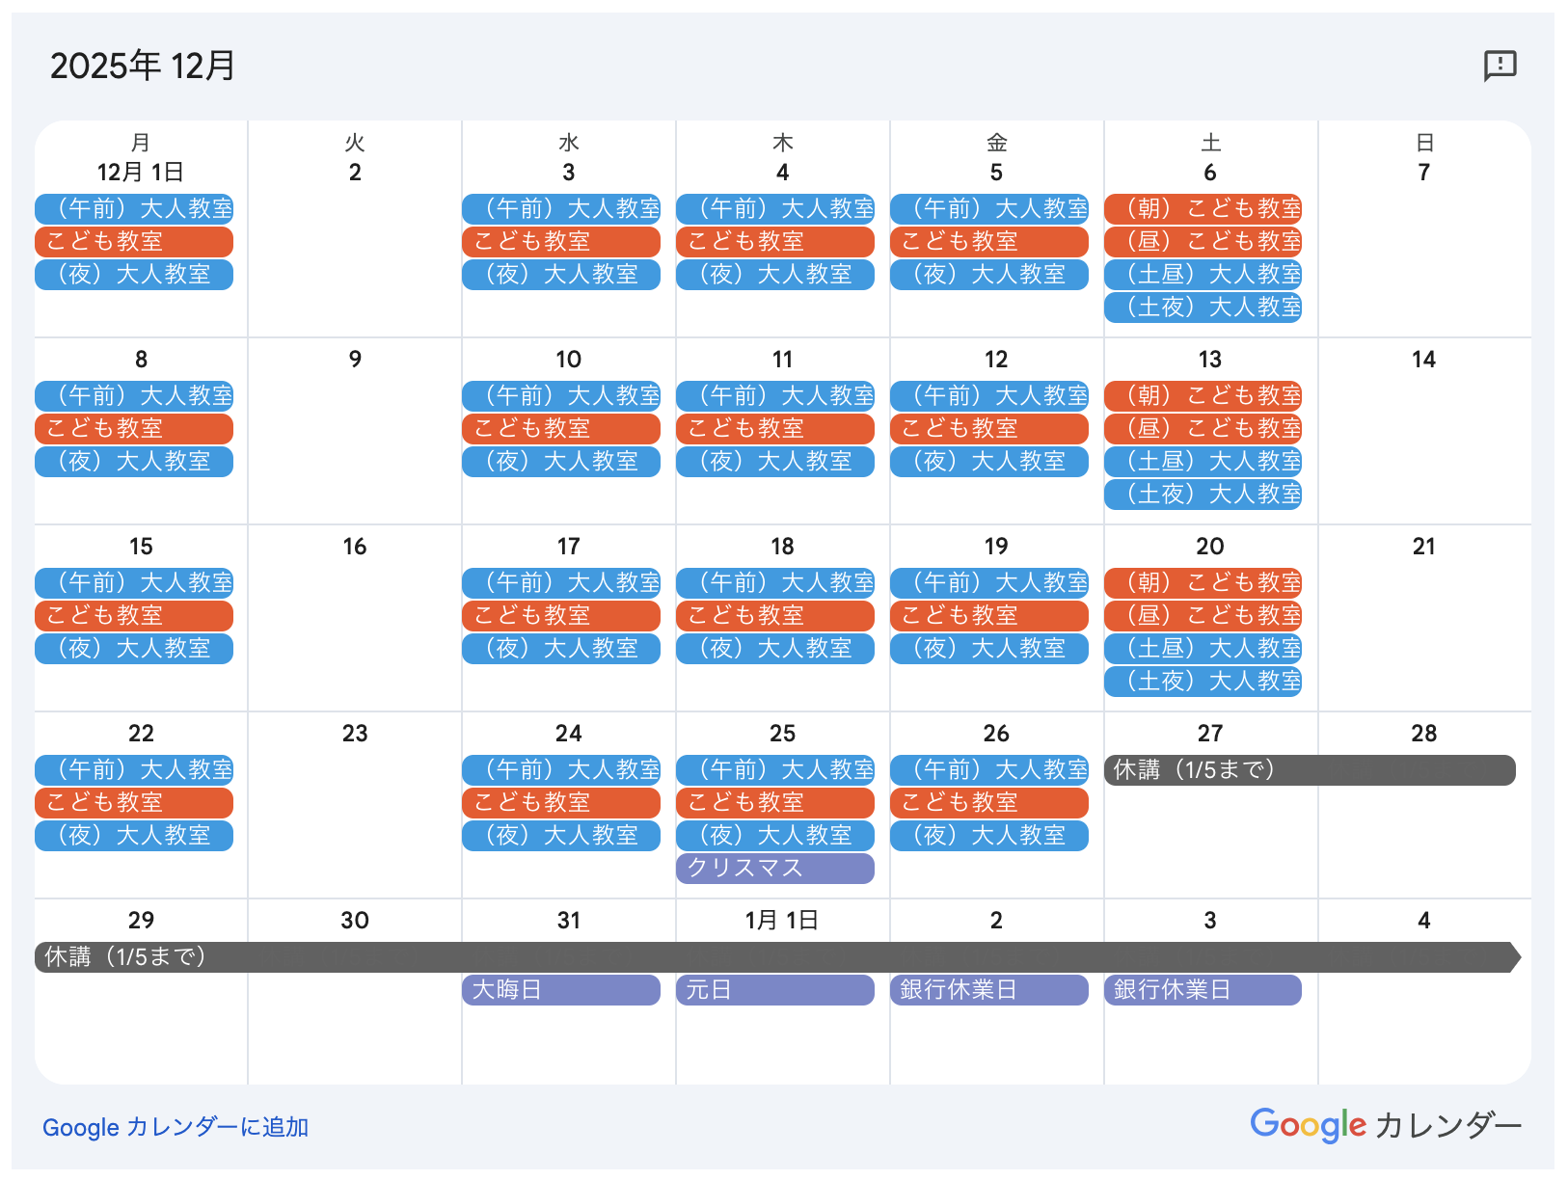The height and width of the screenshot is (1180, 1568).
Task: Open the 大晦日 event on the 31st
Action: click(x=560, y=989)
